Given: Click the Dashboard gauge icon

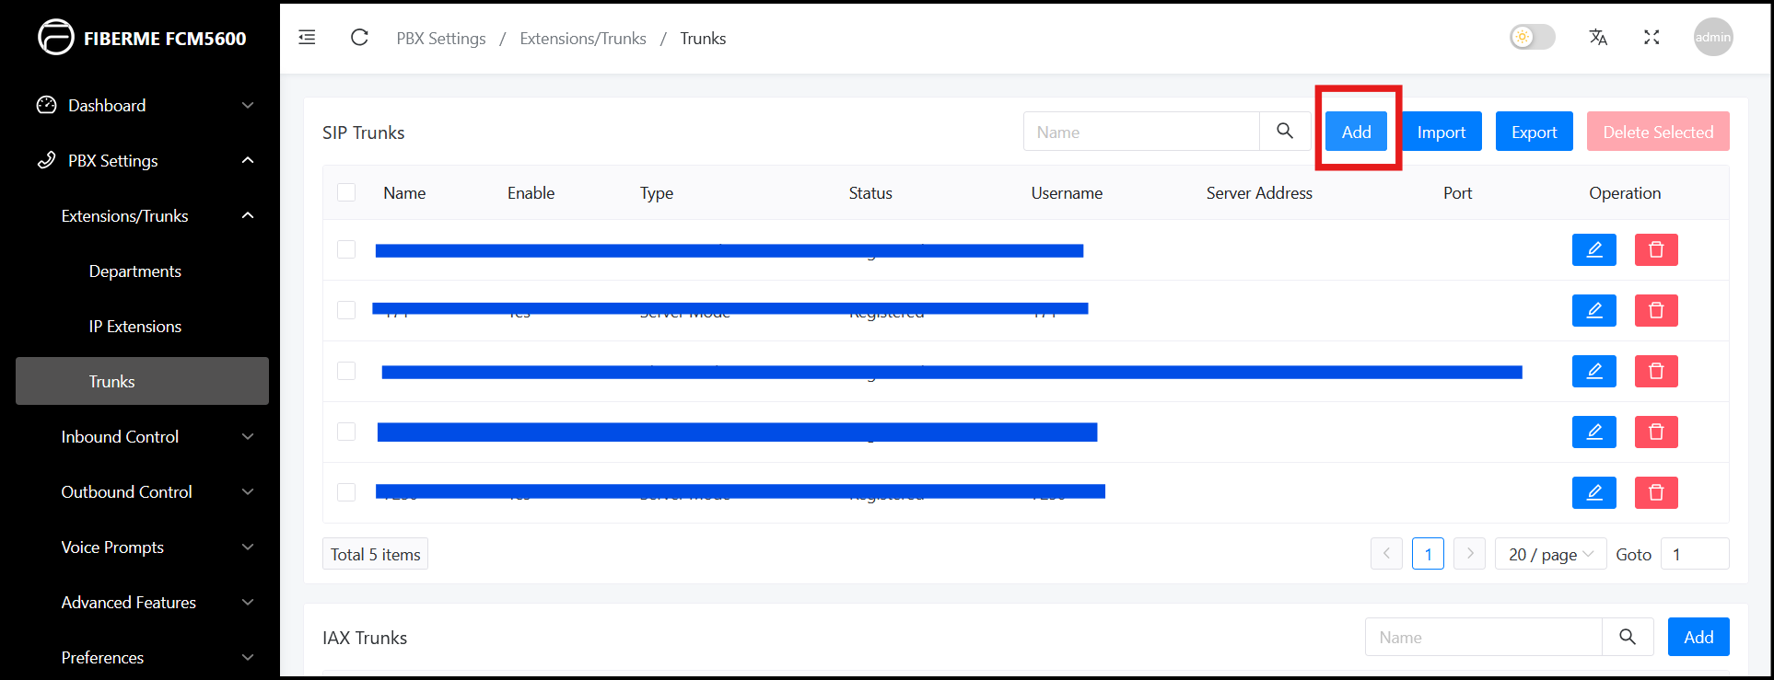Looking at the screenshot, I should coord(46,105).
